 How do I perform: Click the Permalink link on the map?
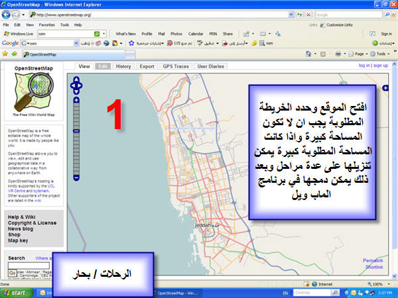pyautogui.click(x=373, y=260)
